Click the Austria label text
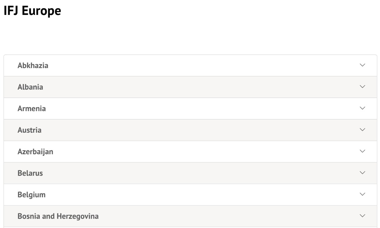380x228 pixels. [x=29, y=130]
